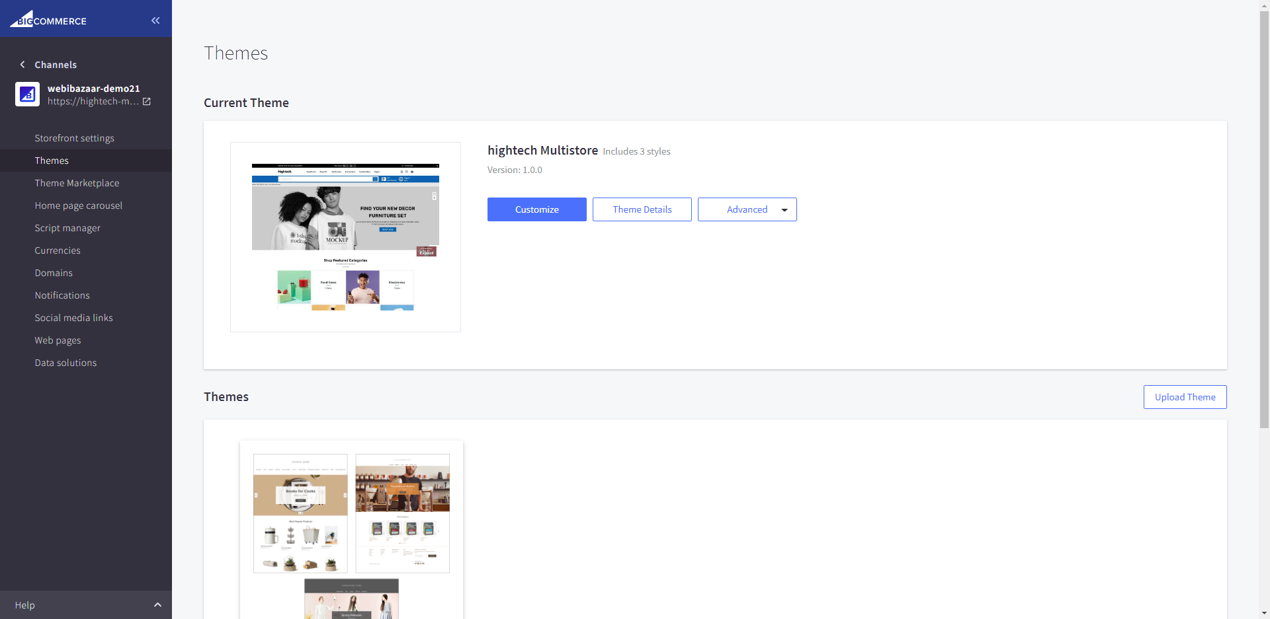Open the Advanced dropdown
The image size is (1270, 619).
coord(747,209)
